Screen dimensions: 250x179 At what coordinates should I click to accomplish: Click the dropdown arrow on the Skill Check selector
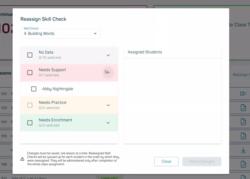[x=95, y=34]
